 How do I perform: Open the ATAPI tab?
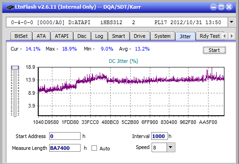[x=61, y=36]
